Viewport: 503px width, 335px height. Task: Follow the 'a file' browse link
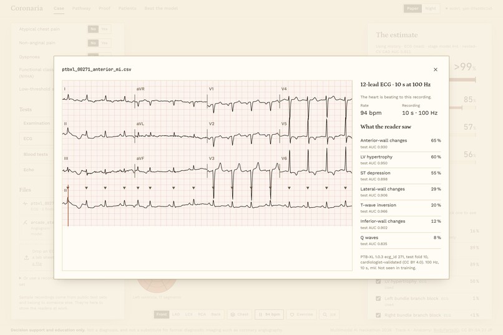click(37, 264)
